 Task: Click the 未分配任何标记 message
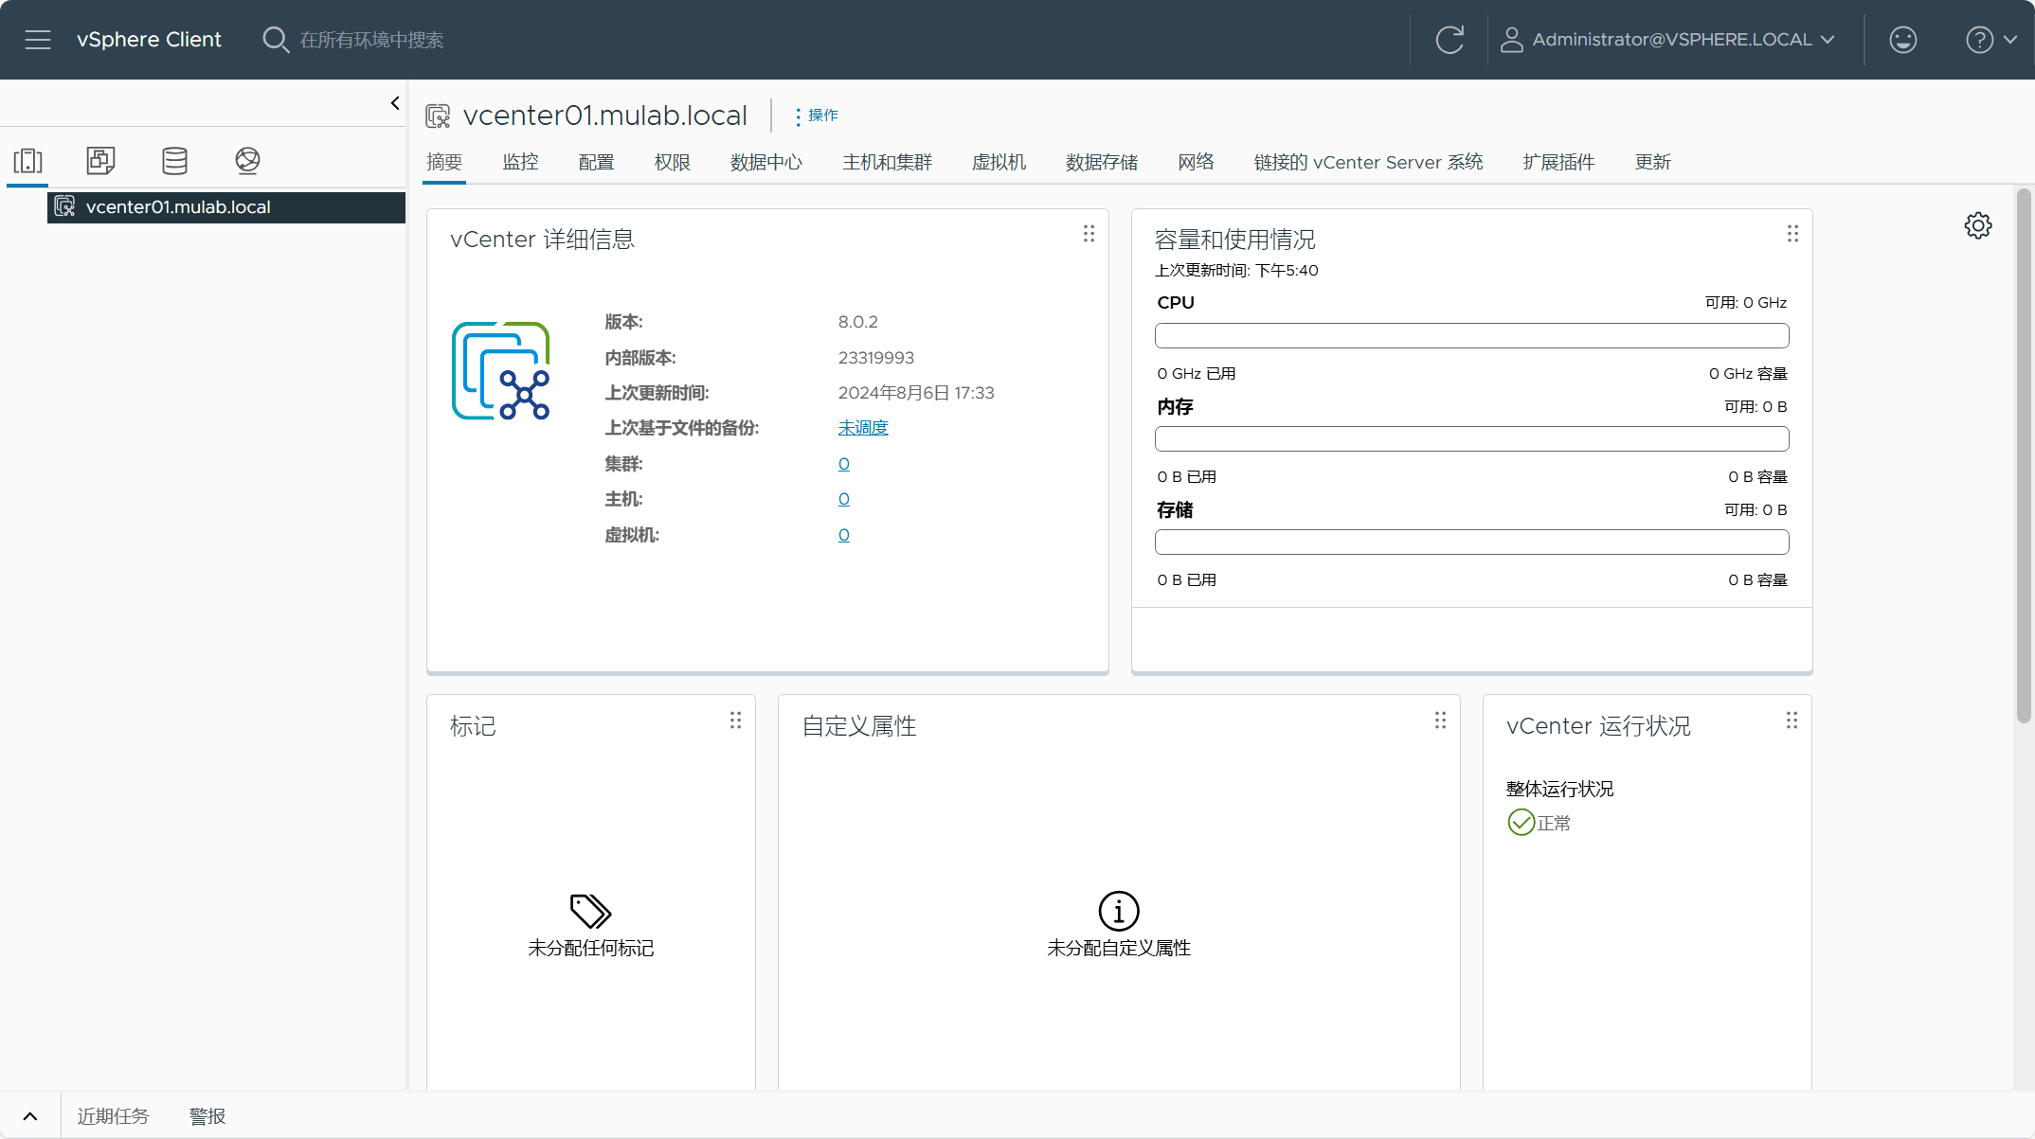click(590, 948)
